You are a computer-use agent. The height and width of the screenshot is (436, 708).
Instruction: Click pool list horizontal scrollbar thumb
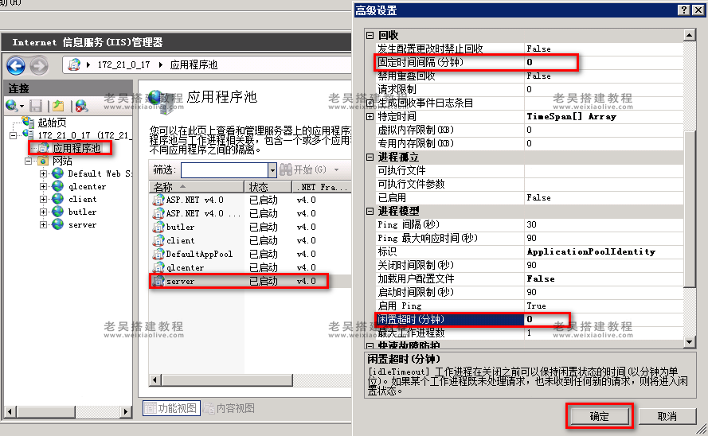coord(227,380)
